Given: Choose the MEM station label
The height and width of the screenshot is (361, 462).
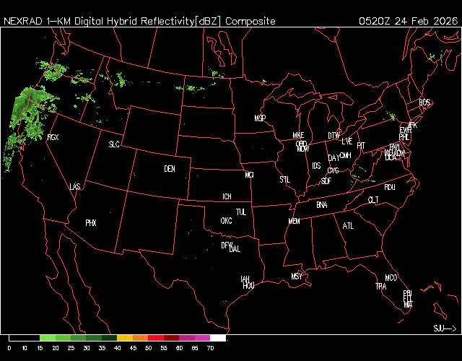Looking at the screenshot, I should (294, 221).
